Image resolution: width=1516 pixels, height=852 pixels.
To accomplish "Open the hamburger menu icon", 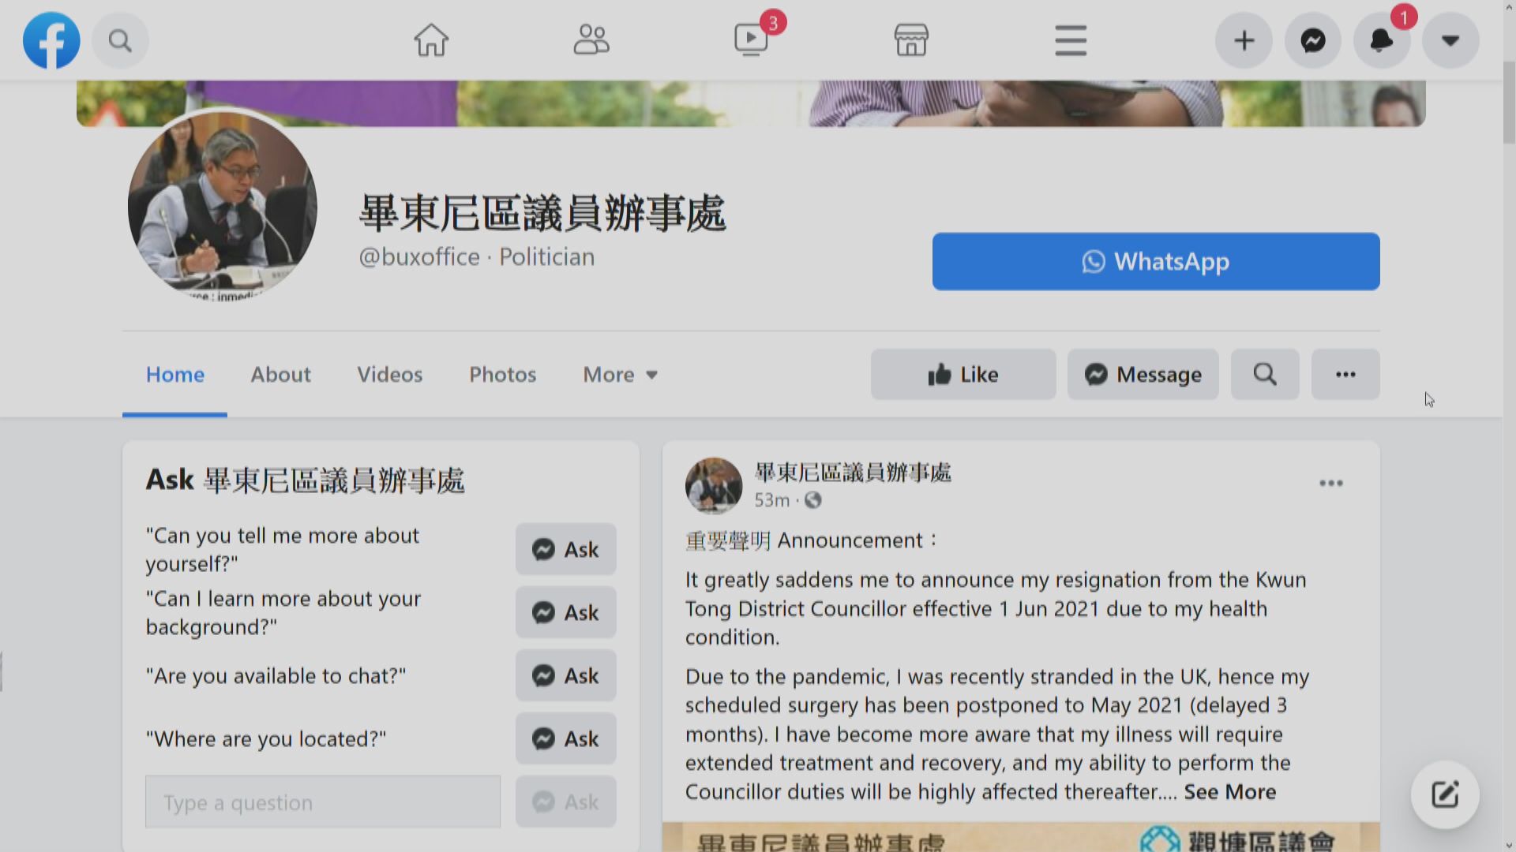I will [1071, 40].
